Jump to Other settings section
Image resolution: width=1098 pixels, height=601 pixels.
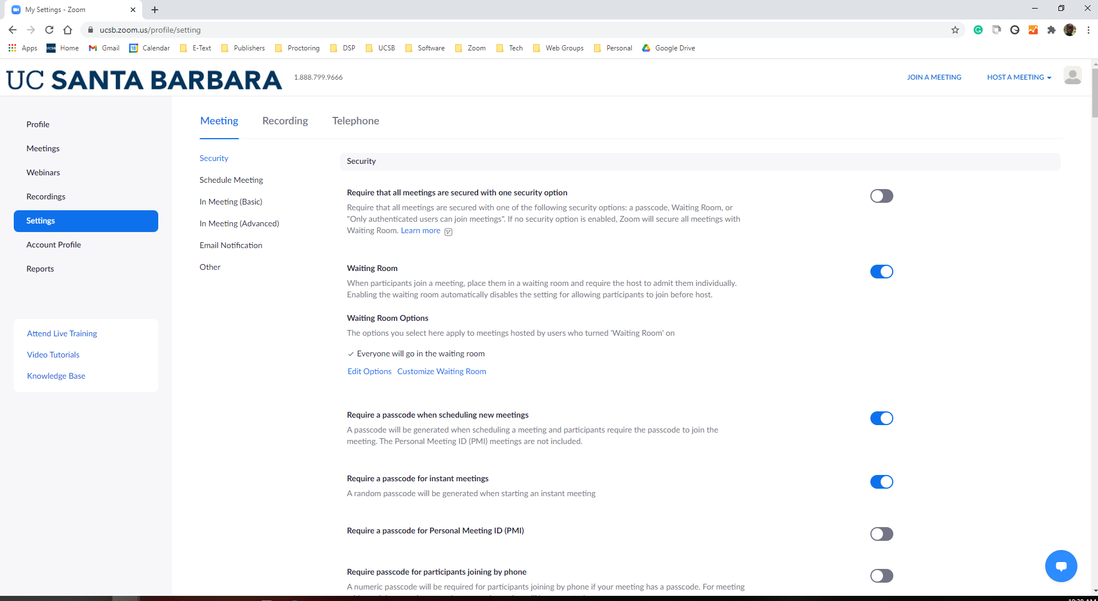tap(210, 267)
